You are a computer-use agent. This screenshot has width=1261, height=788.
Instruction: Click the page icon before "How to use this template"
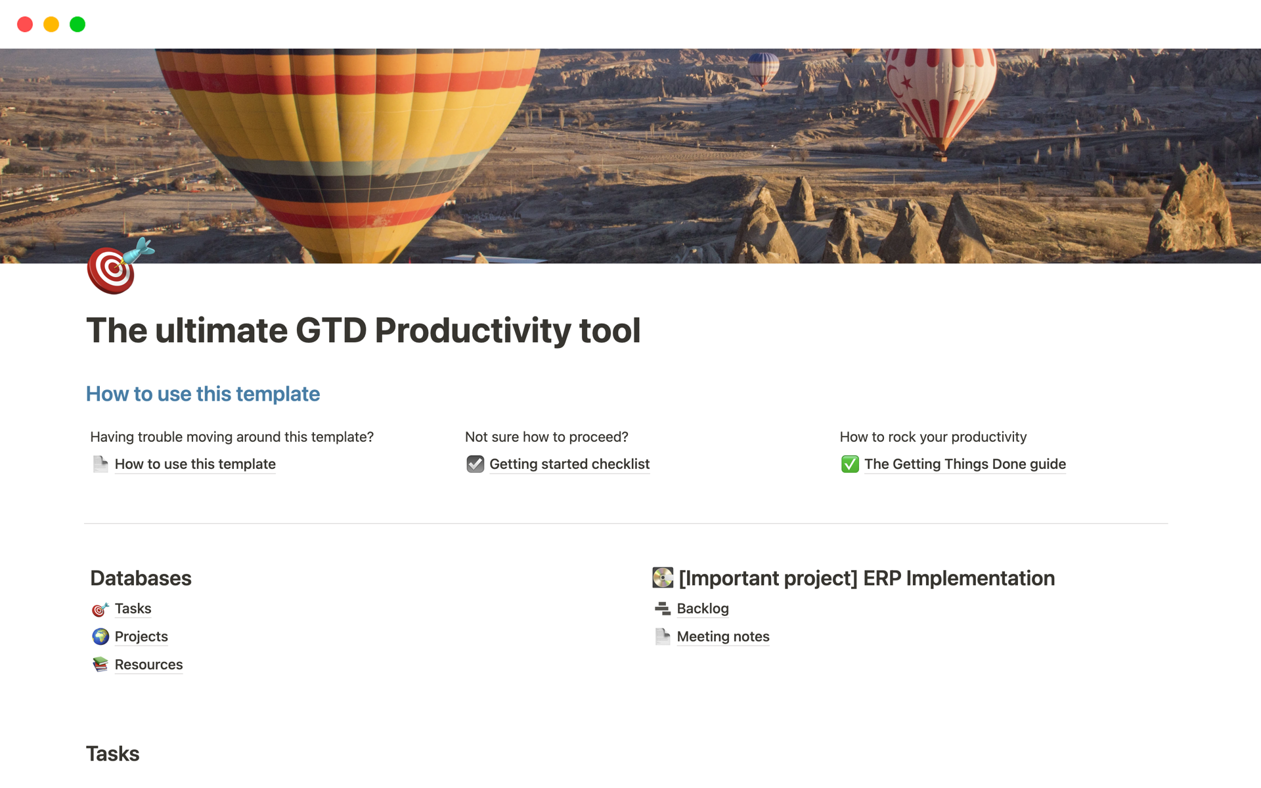pos(100,464)
